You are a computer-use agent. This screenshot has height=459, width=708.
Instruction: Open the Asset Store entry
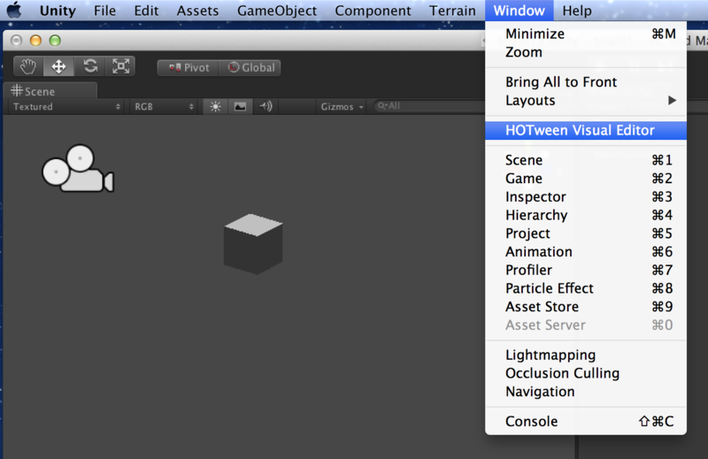click(x=586, y=307)
